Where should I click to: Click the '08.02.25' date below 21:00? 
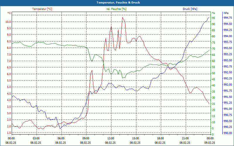(x=185, y=142)
